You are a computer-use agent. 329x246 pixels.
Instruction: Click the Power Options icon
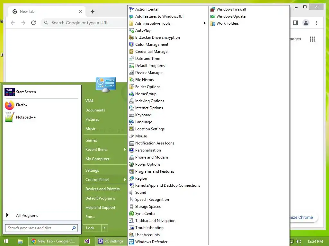click(131, 164)
